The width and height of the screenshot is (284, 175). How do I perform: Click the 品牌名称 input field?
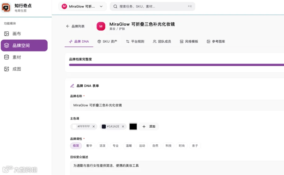[x=177, y=105]
